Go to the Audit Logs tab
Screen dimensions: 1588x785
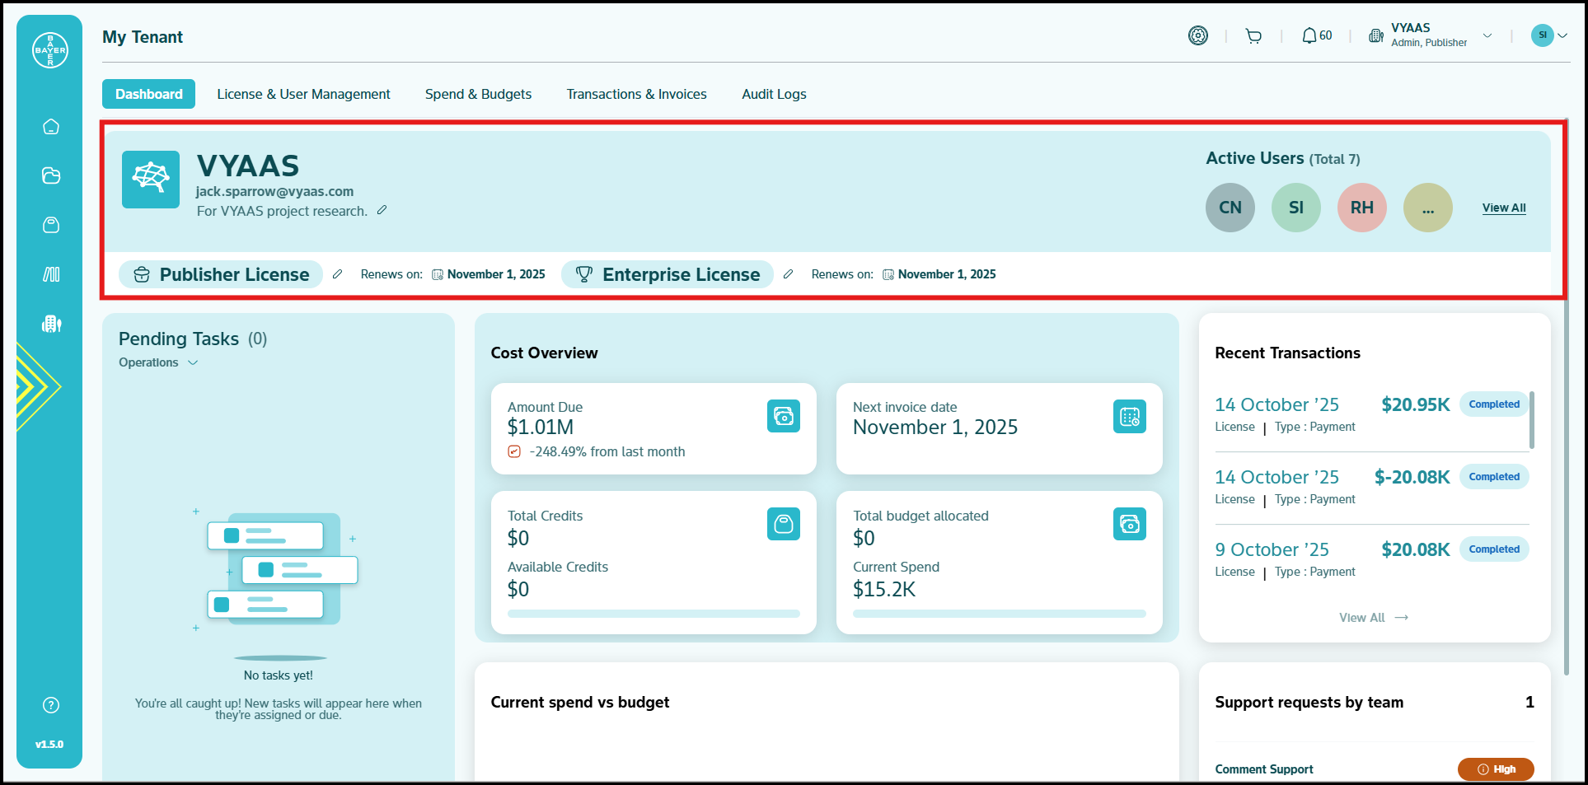pyautogui.click(x=773, y=94)
